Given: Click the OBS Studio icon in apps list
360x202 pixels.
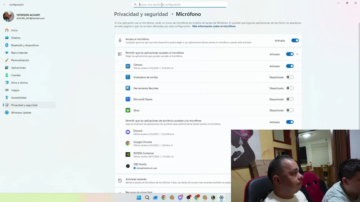Looking at the screenshot, I should tap(128, 166).
